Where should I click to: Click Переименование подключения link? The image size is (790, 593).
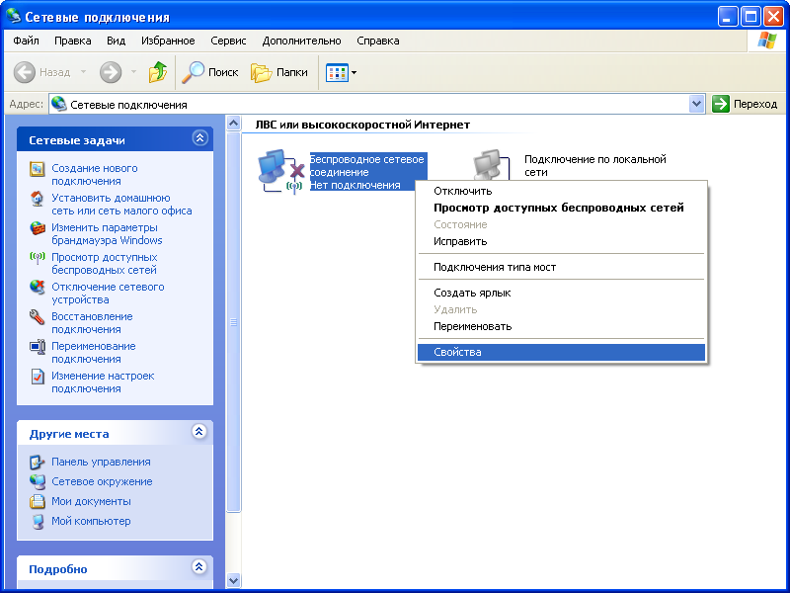click(x=94, y=353)
